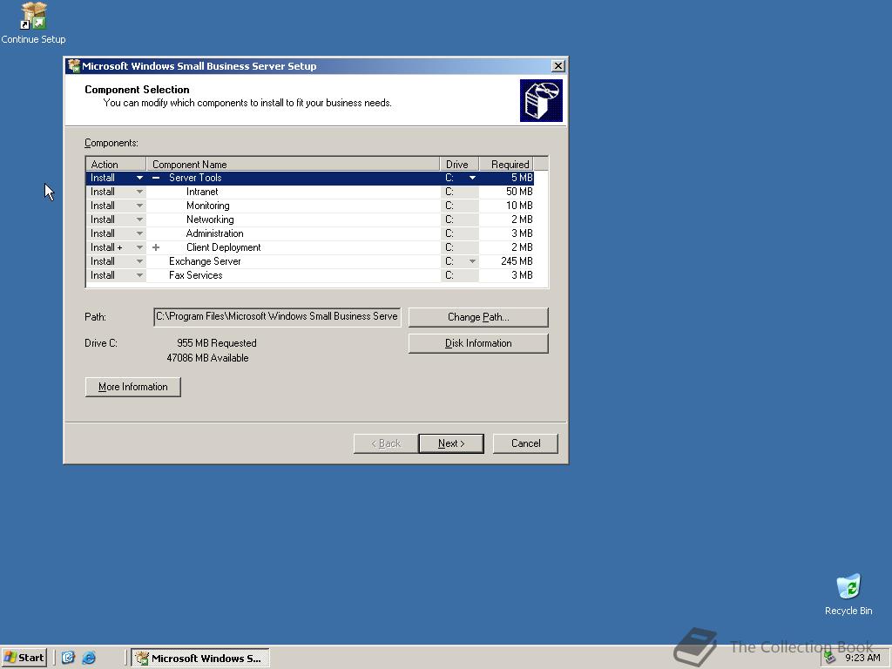
Task: Select the Networking component row
Action: pyautogui.click(x=309, y=220)
